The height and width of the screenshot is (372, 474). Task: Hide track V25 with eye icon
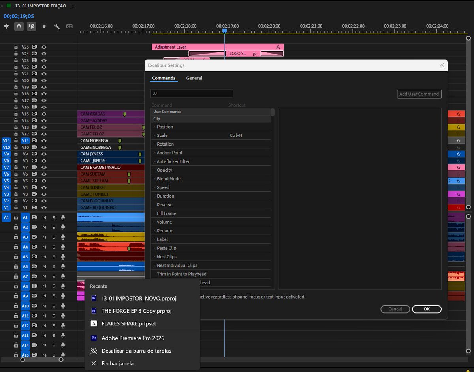(44, 47)
